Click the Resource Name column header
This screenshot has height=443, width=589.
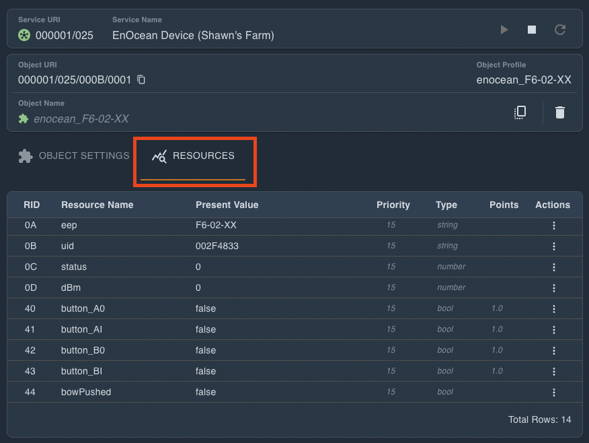click(x=97, y=205)
